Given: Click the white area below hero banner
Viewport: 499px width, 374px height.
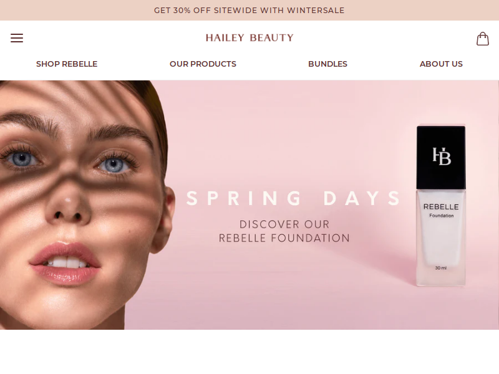Looking at the screenshot, I should click(249, 352).
